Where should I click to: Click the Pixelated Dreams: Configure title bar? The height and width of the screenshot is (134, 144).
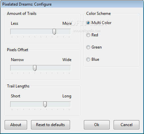point(72,4)
